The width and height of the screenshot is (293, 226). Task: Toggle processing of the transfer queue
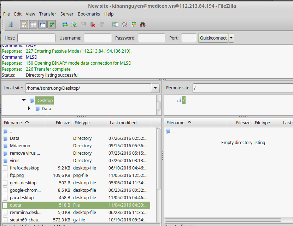74,24
